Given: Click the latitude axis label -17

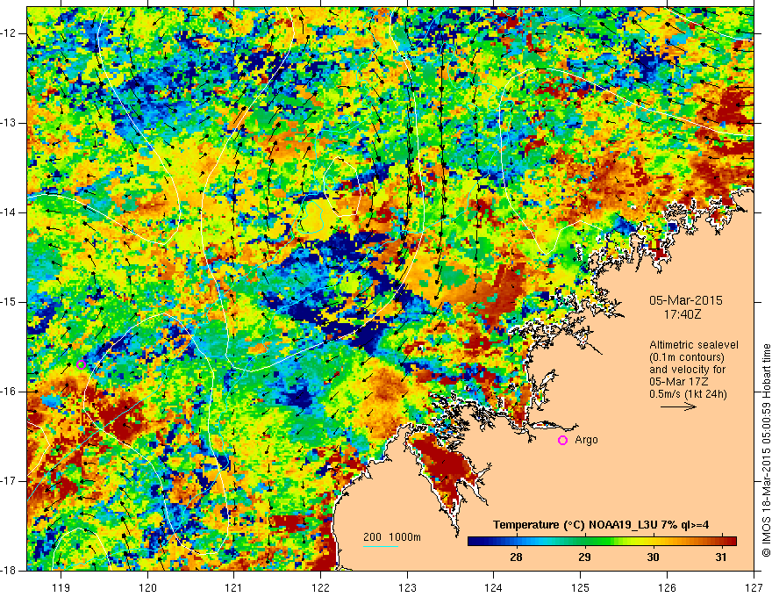Looking at the screenshot, I should (9, 481).
